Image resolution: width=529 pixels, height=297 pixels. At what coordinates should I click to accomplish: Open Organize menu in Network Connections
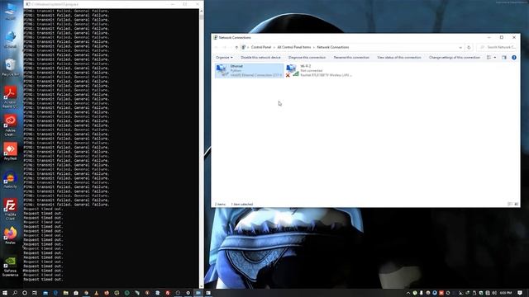[x=224, y=58]
